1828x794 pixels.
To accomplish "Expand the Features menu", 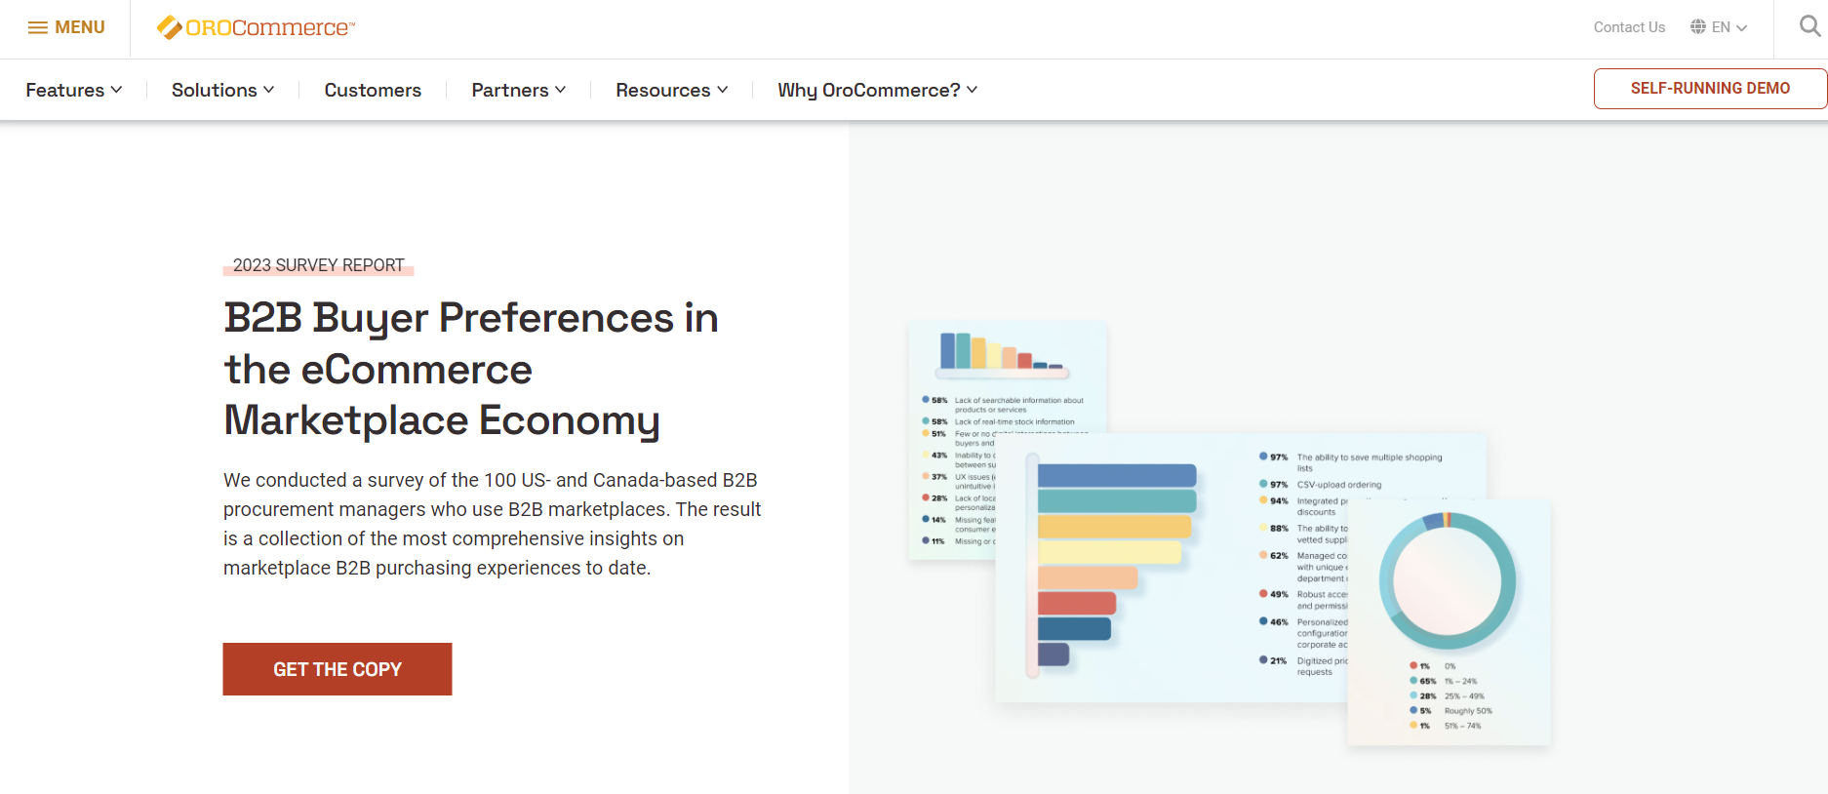I will pyautogui.click(x=74, y=90).
